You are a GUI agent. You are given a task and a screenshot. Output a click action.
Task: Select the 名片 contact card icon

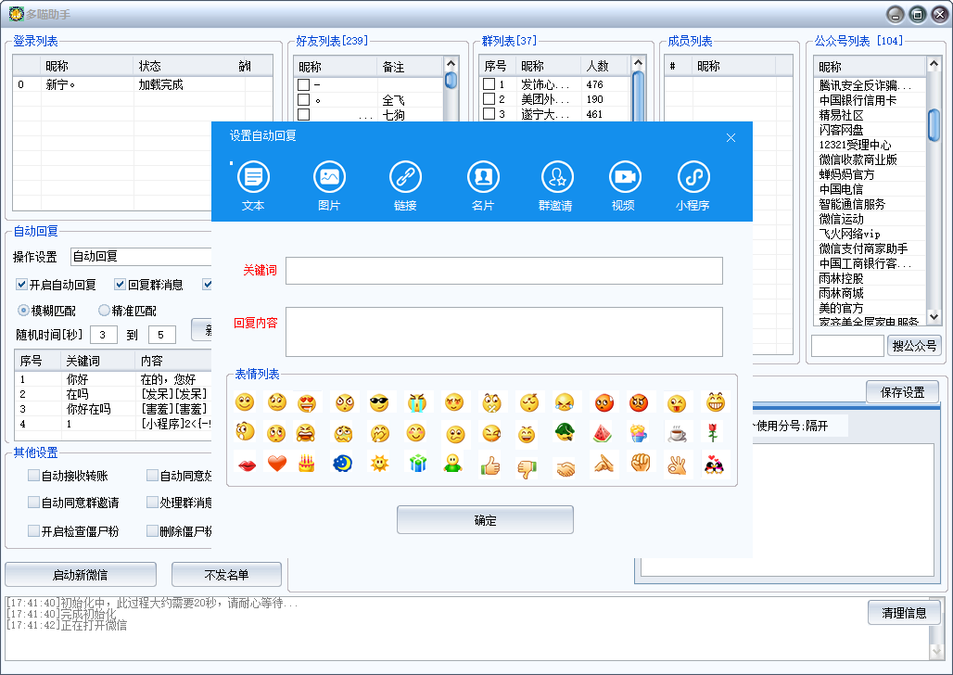point(483,176)
